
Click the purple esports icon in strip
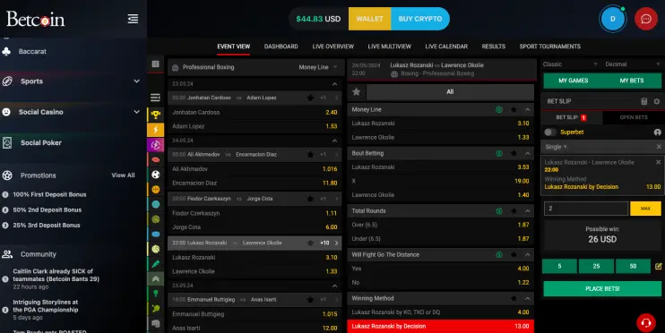156,145
